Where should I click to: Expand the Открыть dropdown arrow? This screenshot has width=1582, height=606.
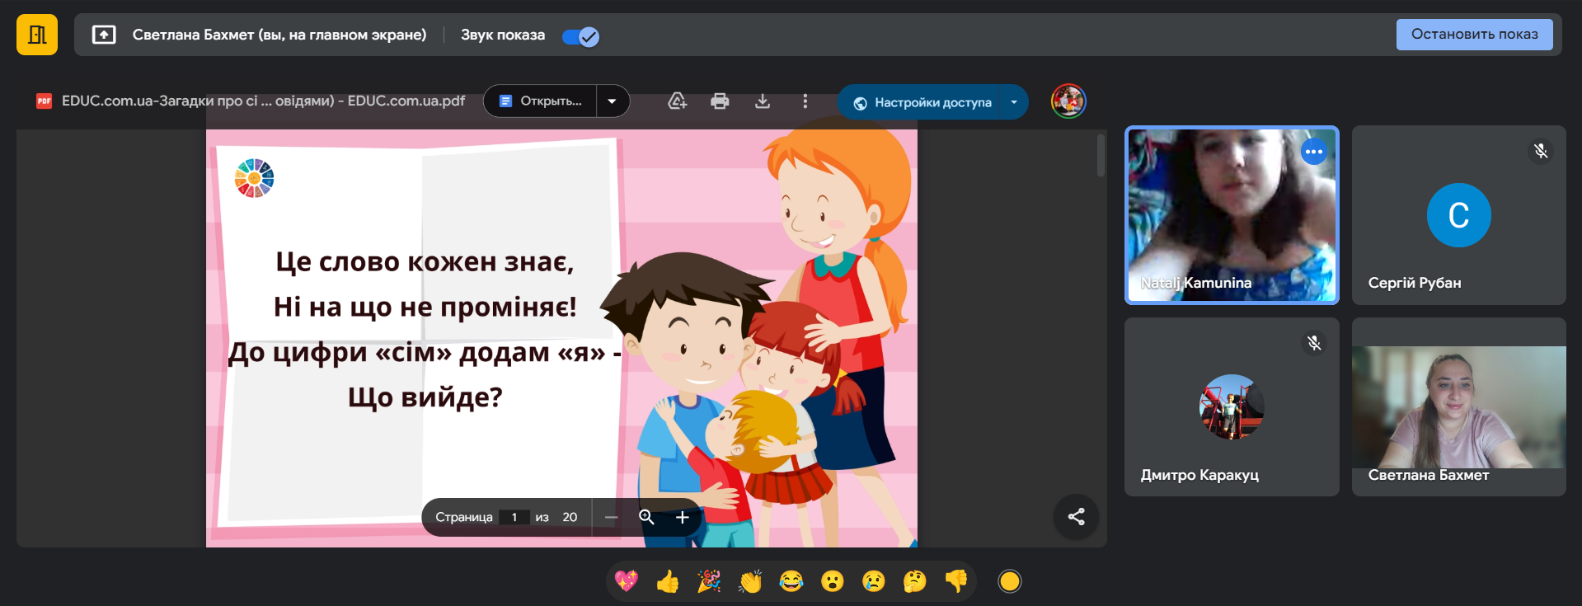click(612, 101)
